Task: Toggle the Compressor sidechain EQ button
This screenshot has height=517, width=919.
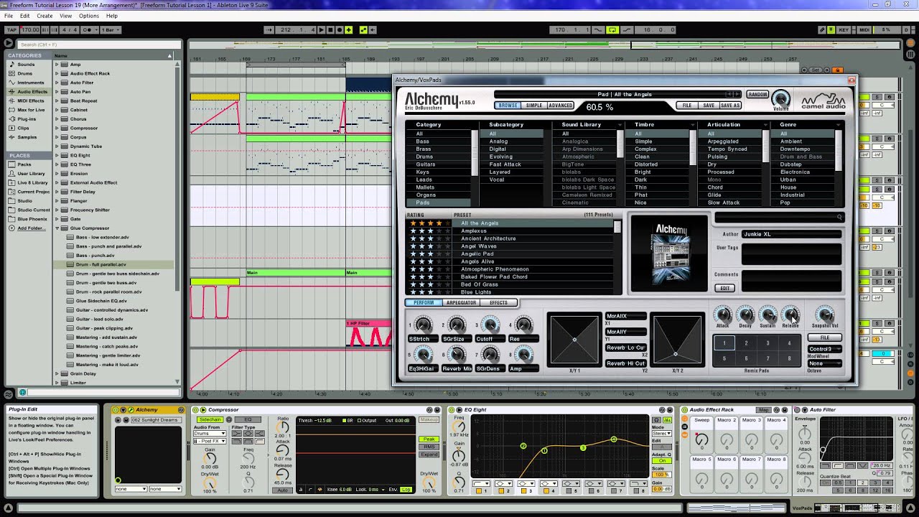Action: (248, 419)
